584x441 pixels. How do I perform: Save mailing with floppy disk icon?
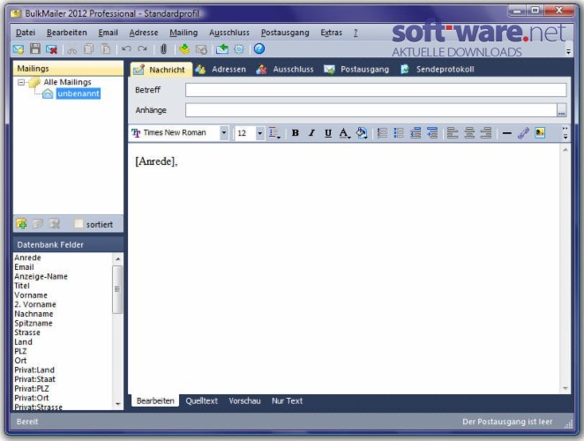click(x=35, y=49)
